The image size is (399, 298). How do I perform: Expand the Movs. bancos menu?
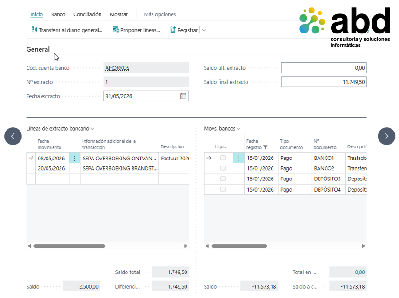pos(239,129)
